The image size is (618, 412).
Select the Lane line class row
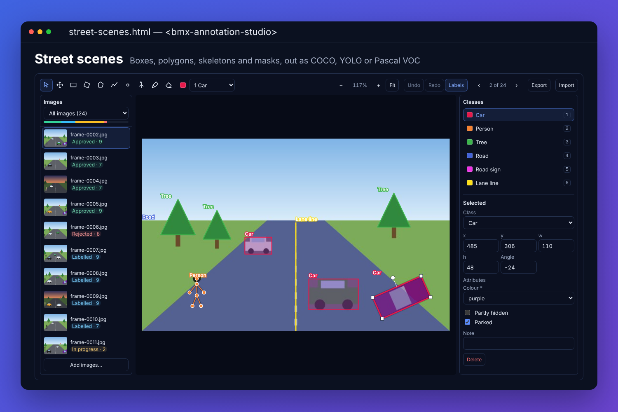[x=518, y=183]
